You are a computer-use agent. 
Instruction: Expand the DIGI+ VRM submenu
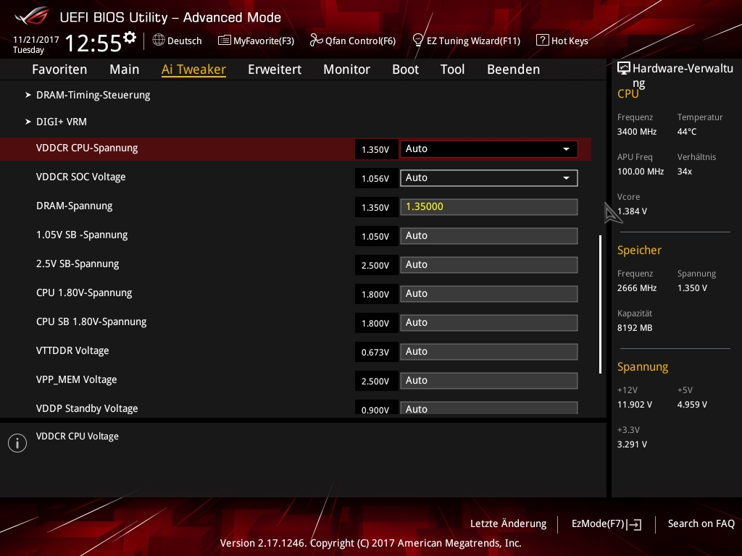pos(61,122)
